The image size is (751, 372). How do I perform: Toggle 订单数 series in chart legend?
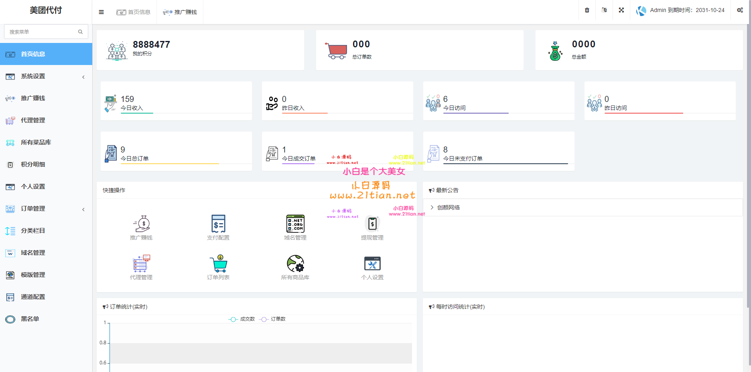(x=273, y=319)
